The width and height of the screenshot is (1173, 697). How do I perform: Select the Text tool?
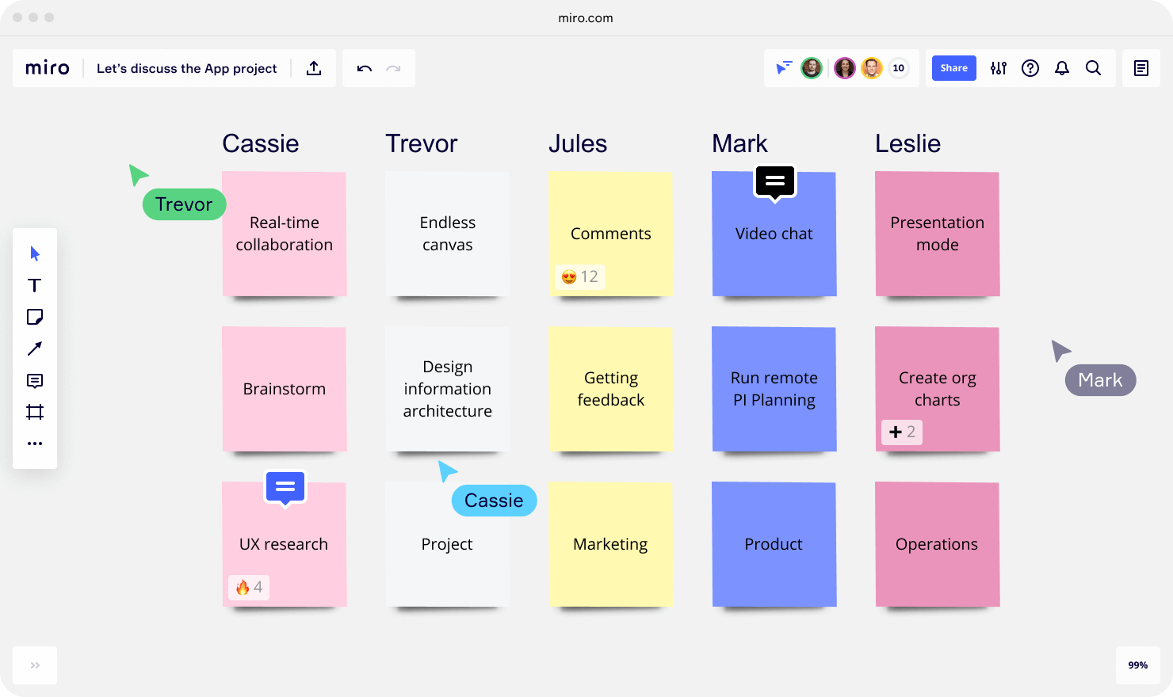click(x=35, y=285)
